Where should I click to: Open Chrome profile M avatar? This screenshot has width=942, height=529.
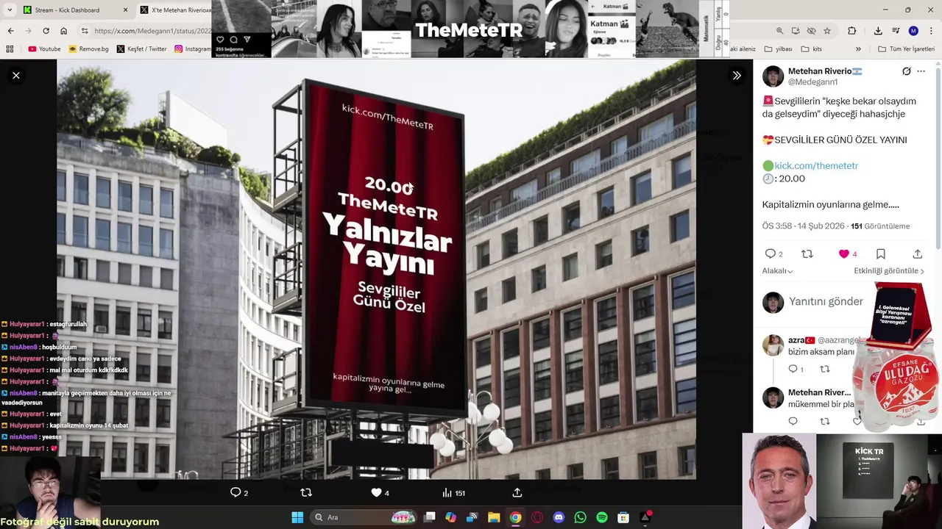pyautogui.click(x=913, y=31)
